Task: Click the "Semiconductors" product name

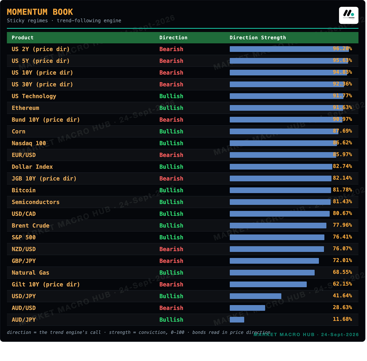Action: (36, 202)
